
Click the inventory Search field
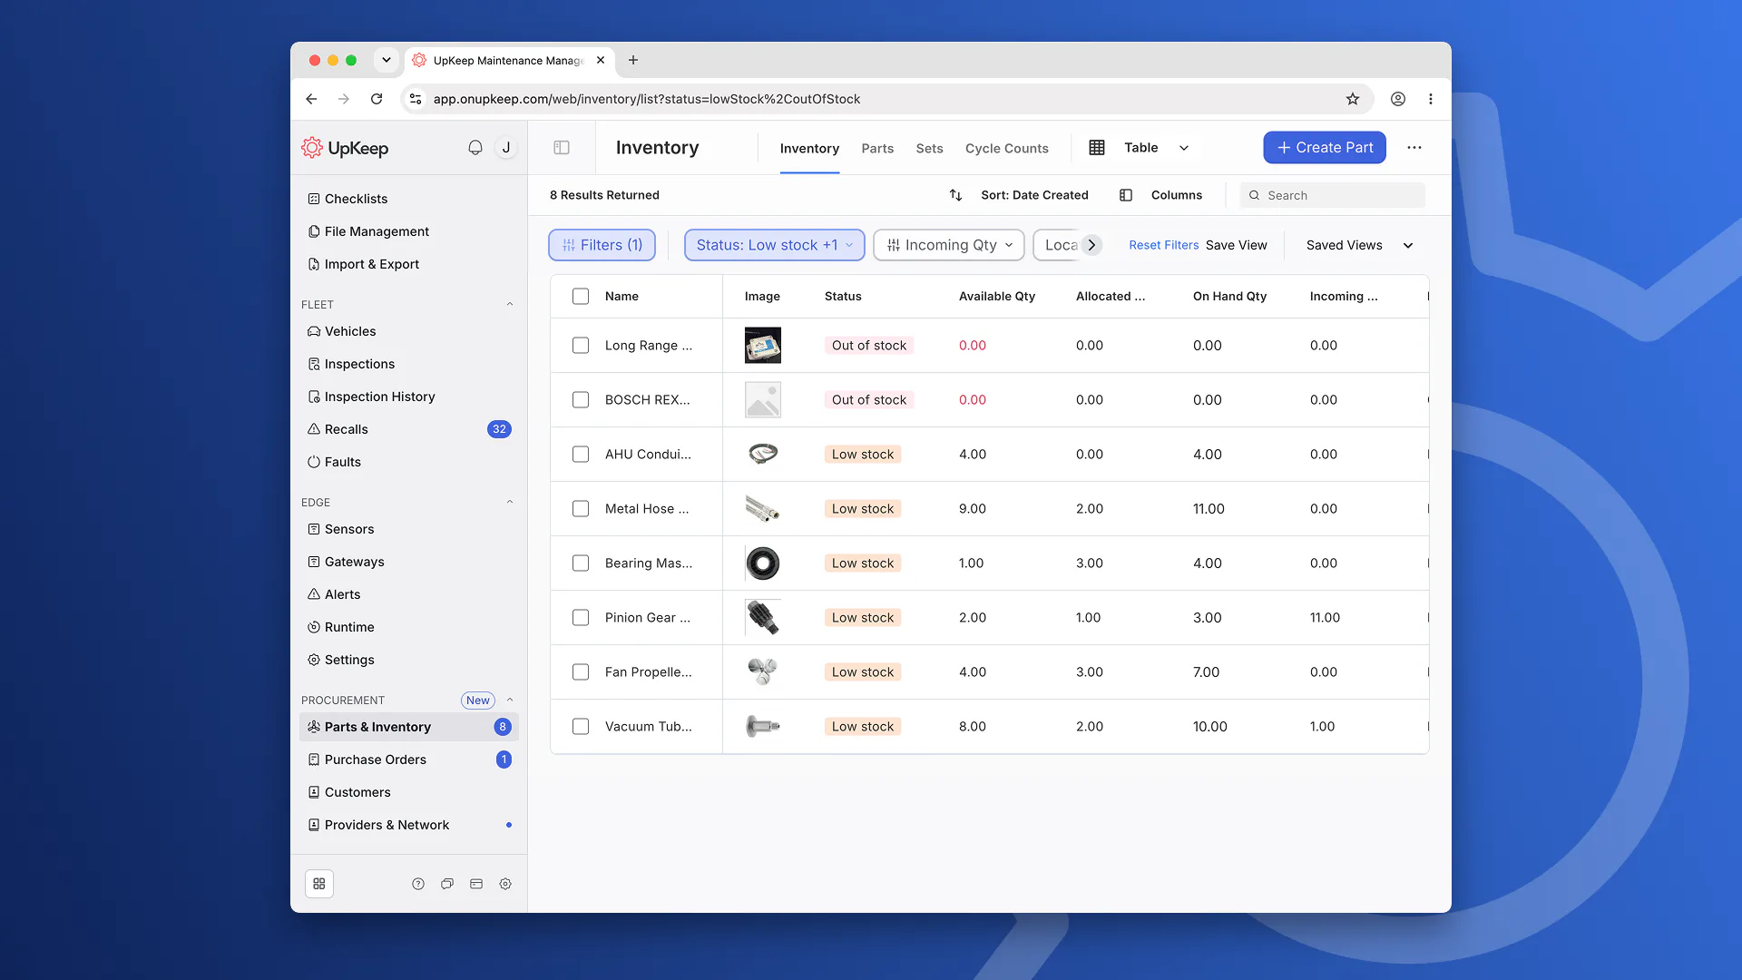1332,195
